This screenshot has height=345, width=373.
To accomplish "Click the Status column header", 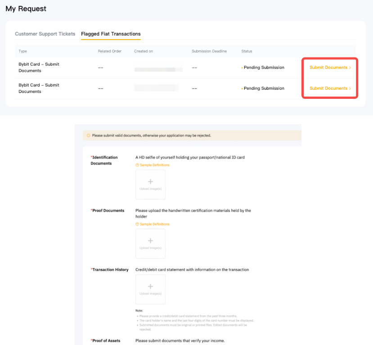I will [247, 51].
